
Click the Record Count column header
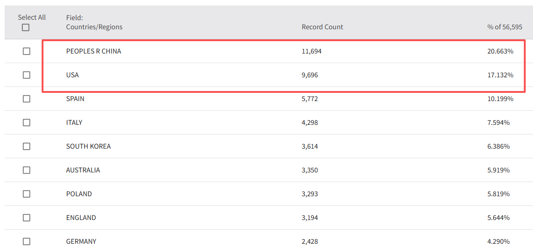pyautogui.click(x=322, y=27)
